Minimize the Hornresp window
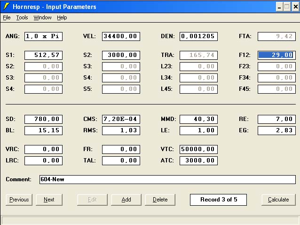300x225 pixels. pos(279,7)
